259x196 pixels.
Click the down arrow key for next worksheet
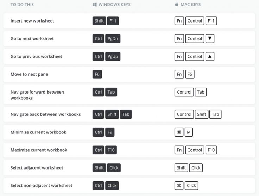210,39
